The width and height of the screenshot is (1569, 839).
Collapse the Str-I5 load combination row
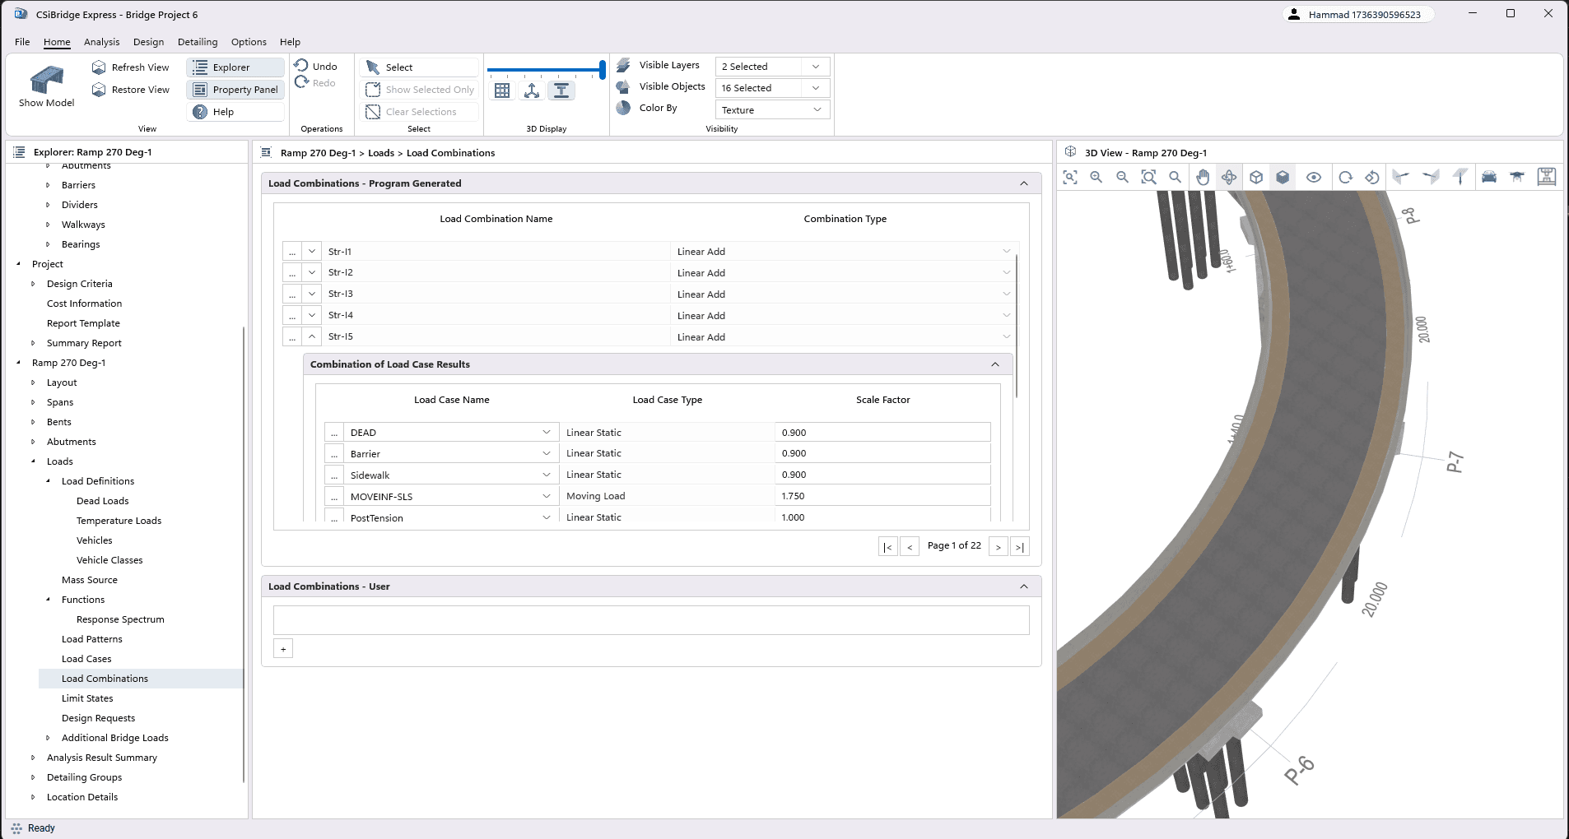[x=312, y=336]
